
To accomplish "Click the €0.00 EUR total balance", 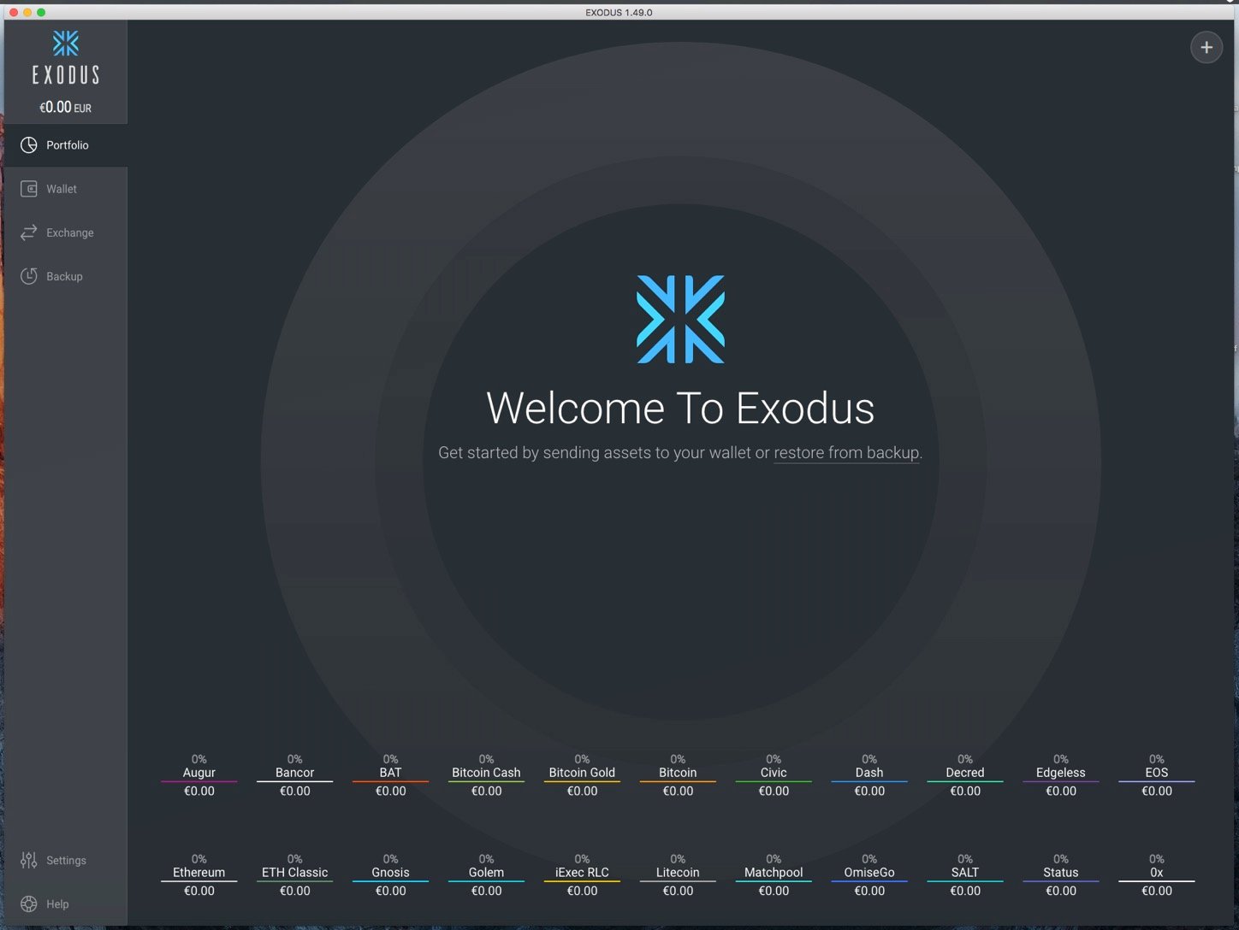I will point(66,108).
